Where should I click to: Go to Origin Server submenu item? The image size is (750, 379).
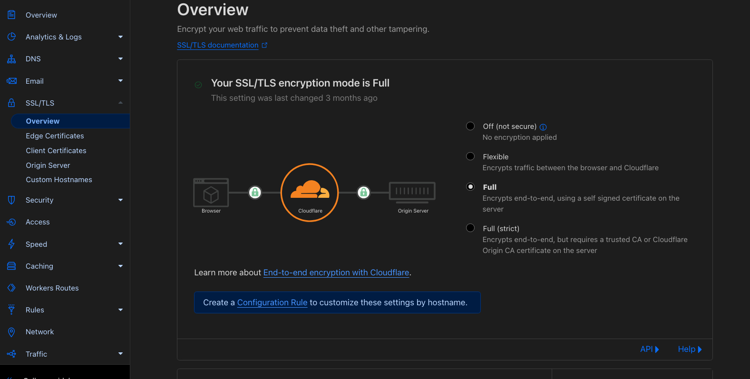pyautogui.click(x=48, y=165)
